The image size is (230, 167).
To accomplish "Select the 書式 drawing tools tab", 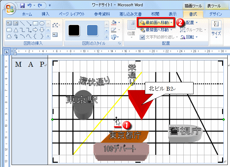I will pyautogui.click(x=193, y=14).
